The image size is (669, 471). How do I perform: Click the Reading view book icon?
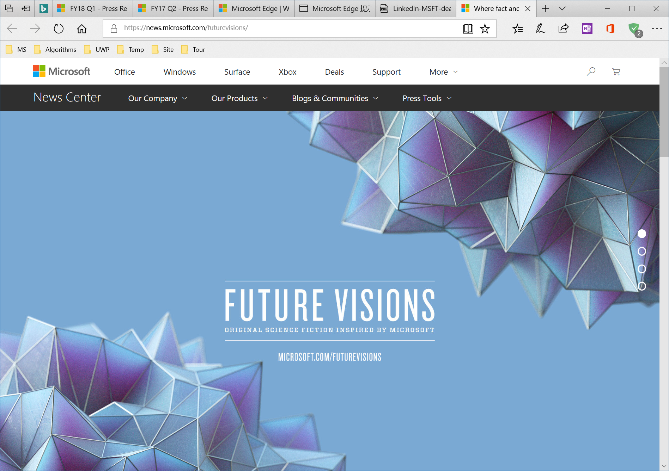coord(468,29)
